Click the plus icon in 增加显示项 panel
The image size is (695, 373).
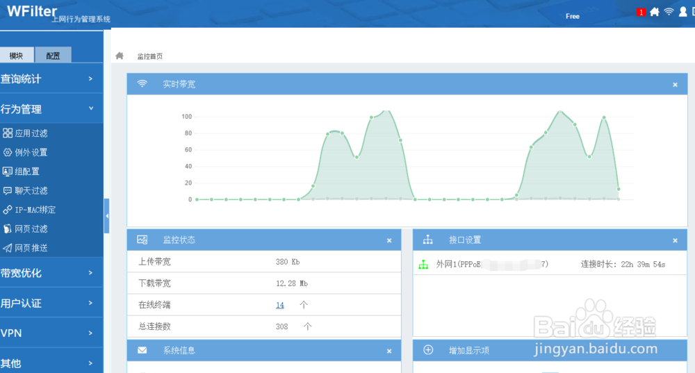pyautogui.click(x=428, y=350)
